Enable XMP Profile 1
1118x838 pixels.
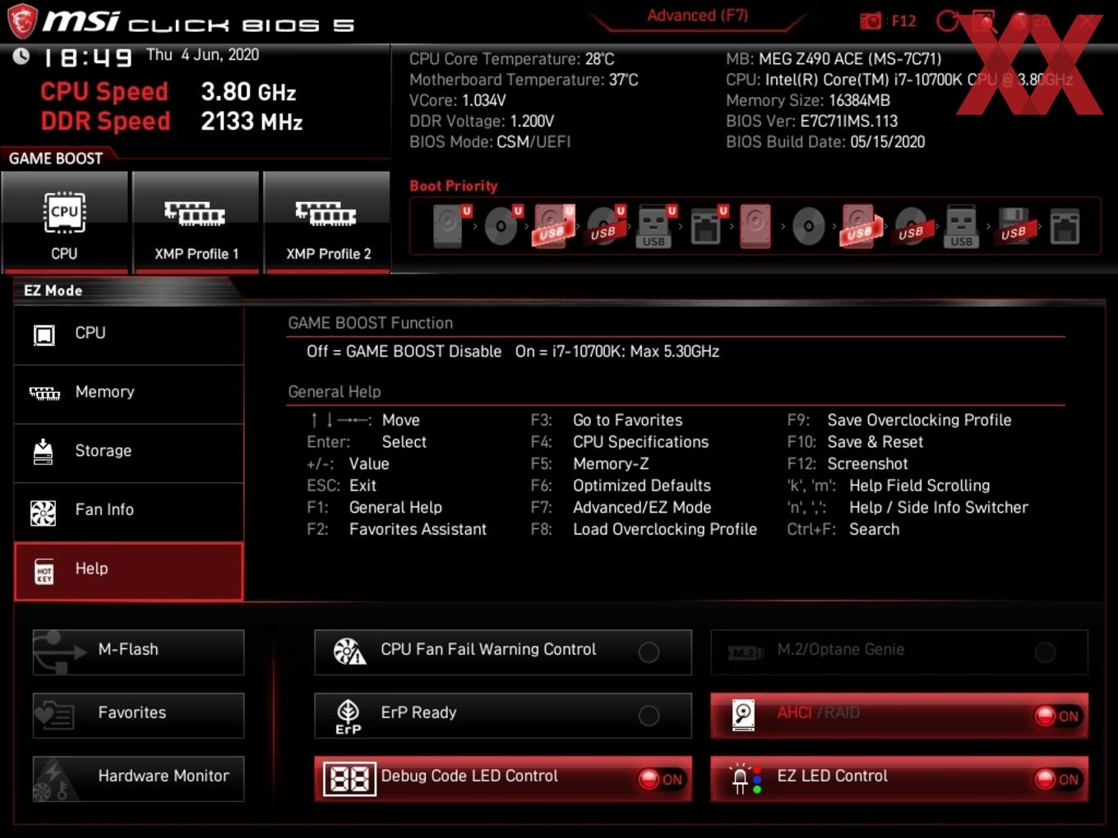[196, 222]
